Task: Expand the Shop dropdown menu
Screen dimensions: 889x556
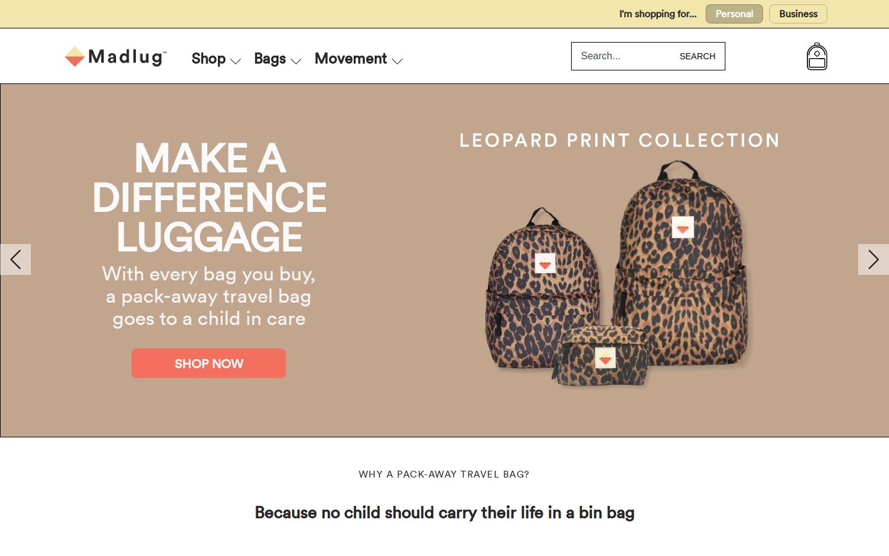Action: (x=215, y=59)
